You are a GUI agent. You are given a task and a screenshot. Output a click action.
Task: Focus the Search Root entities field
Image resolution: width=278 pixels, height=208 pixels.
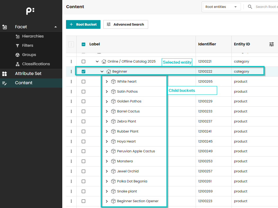tap(267, 7)
